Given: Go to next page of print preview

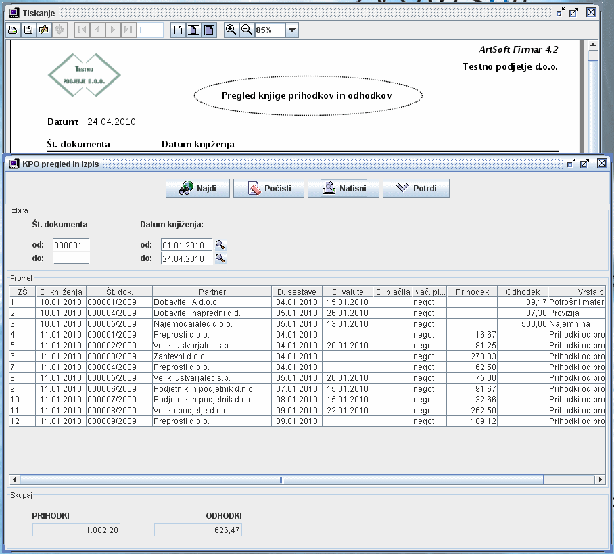Looking at the screenshot, I should pyautogui.click(x=113, y=30).
